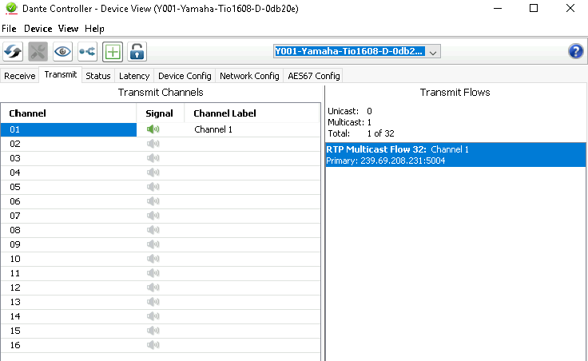The image size is (588, 361).
Task: Open the Device menu
Action: pyautogui.click(x=38, y=29)
